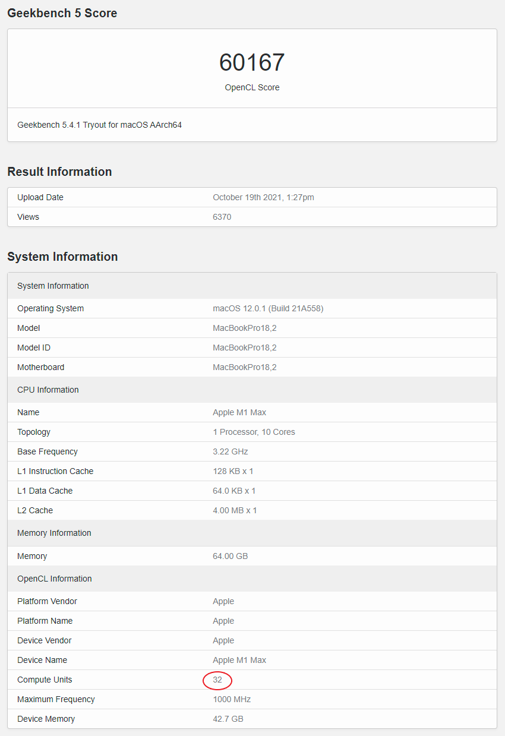
Task: Click the upload date value October 19th 2021
Action: 263,197
